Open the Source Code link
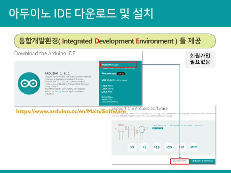 (x=107, y=99)
